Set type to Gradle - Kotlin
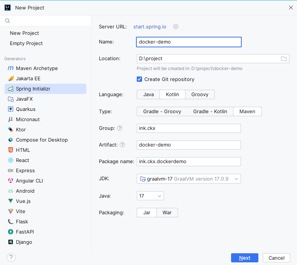 point(210,111)
